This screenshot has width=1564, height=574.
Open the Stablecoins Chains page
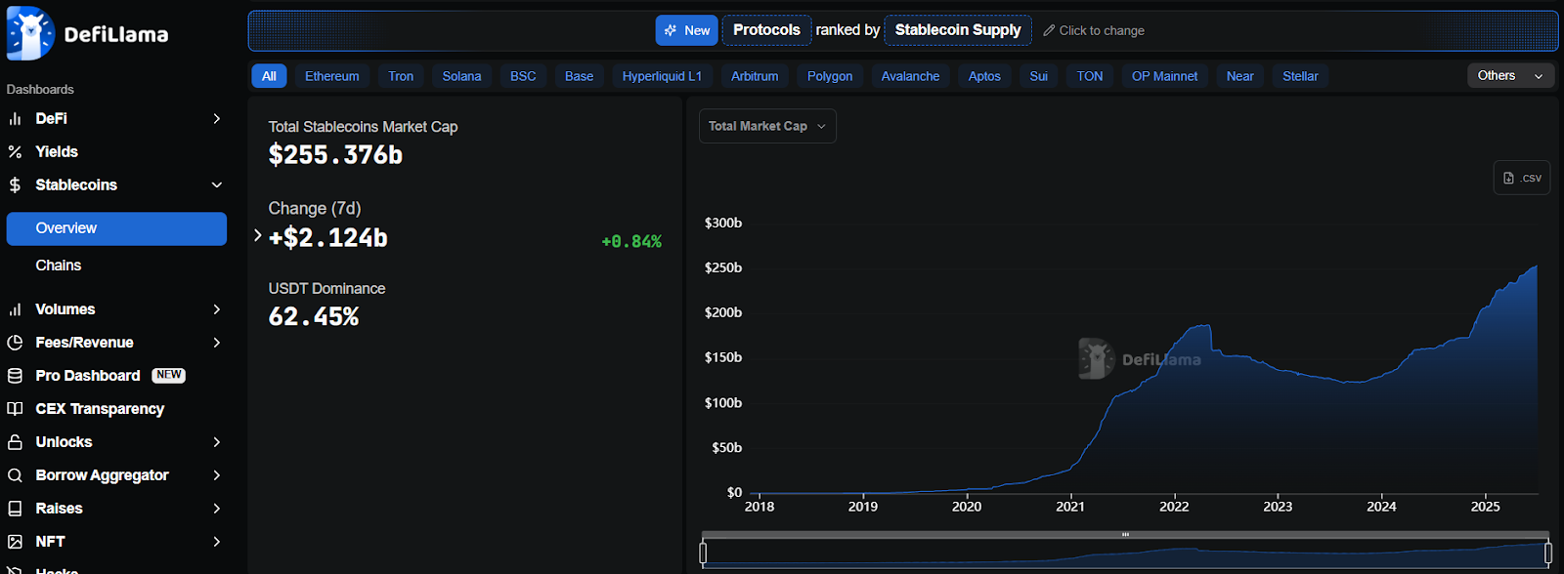59,266
